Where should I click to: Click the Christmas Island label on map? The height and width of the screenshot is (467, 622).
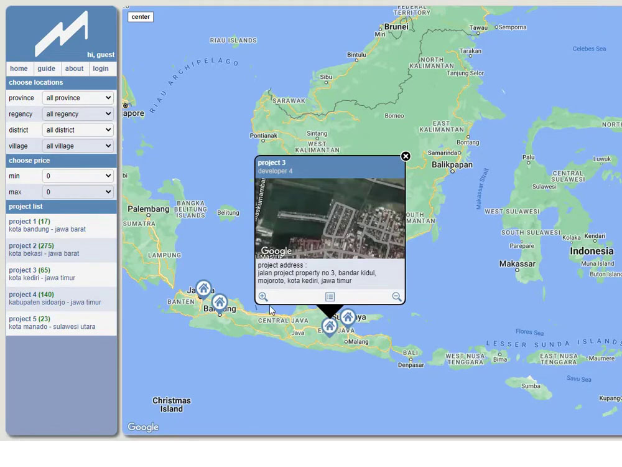(172, 405)
